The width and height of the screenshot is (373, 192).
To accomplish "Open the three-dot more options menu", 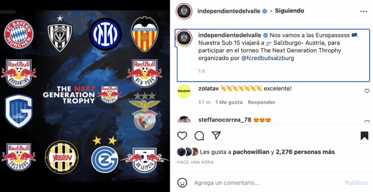I will (x=364, y=11).
